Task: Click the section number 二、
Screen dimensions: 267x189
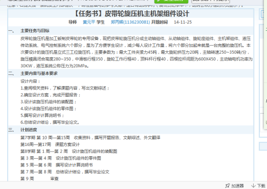Action: coord(11,73)
